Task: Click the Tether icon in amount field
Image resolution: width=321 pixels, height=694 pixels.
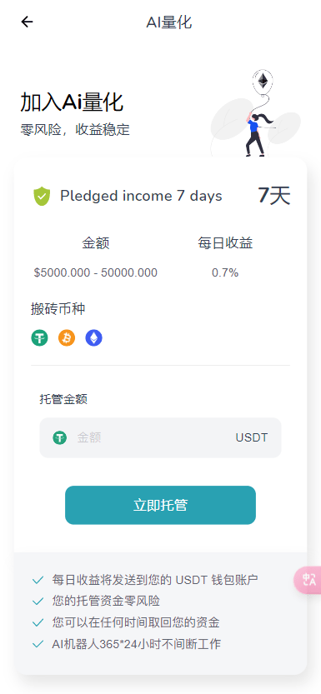Action: [x=60, y=437]
